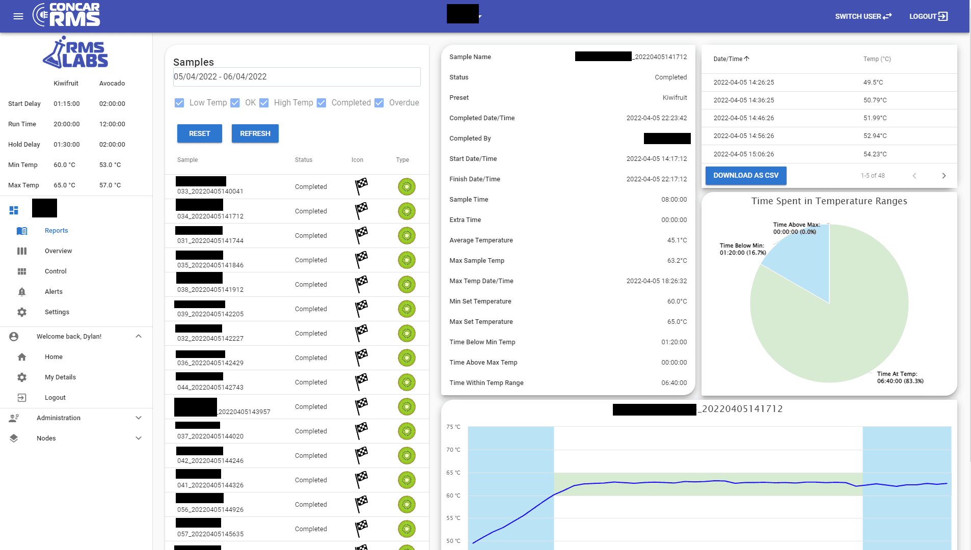
Task: Select sample row 041_20220405144326
Action: pos(297,480)
